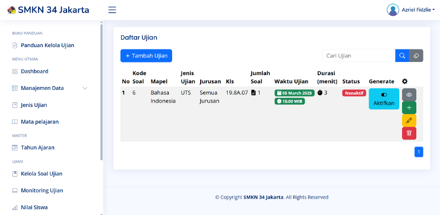
Task: Edit the exam with the yellow pencil icon
Action: tap(409, 121)
